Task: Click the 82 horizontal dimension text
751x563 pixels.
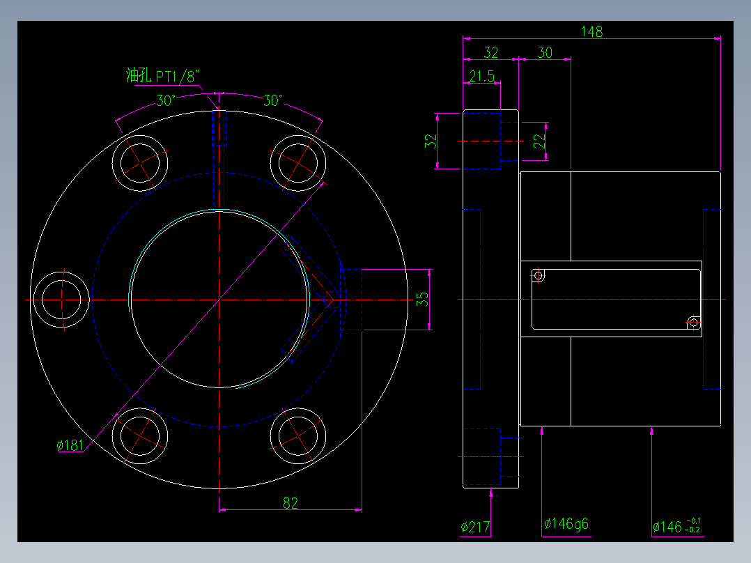Action: (291, 503)
